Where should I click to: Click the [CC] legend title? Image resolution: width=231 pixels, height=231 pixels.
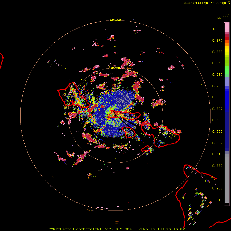(219, 18)
